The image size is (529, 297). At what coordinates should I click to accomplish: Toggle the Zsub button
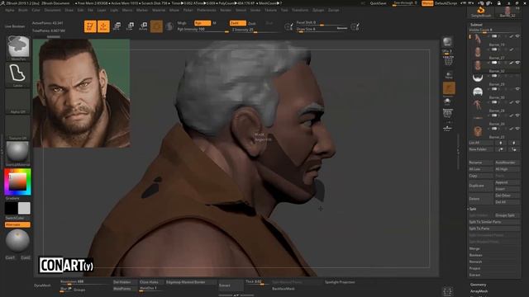pos(252,23)
